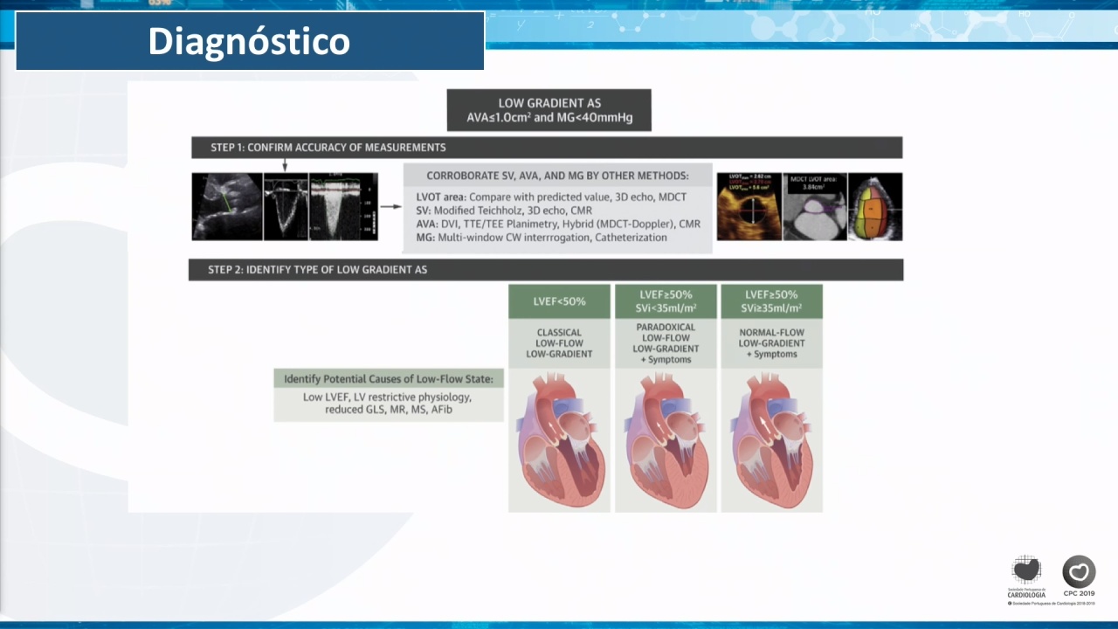Image resolution: width=1118 pixels, height=629 pixels.
Task: Click the CPC 2019 heart logo
Action: point(1079,577)
